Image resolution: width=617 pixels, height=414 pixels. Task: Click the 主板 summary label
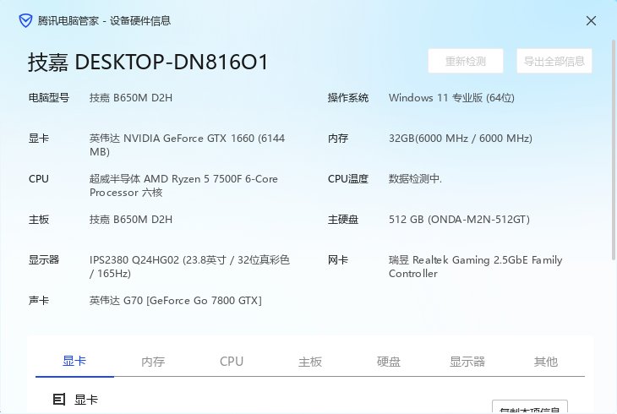coord(39,219)
